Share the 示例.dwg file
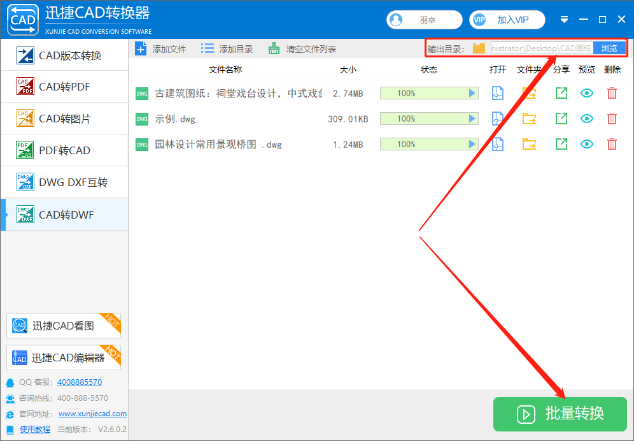This screenshot has width=634, height=441. [561, 119]
